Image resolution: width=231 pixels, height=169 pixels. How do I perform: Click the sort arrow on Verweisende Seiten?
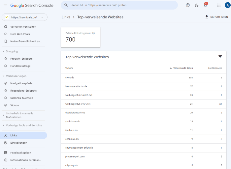coord(171,68)
